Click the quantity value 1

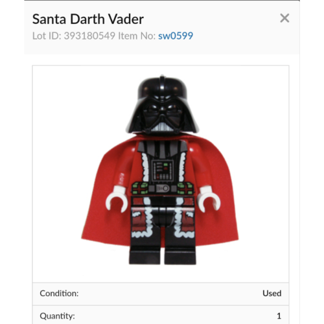coord(279,316)
